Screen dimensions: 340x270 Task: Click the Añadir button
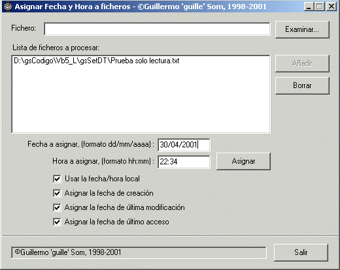(302, 63)
